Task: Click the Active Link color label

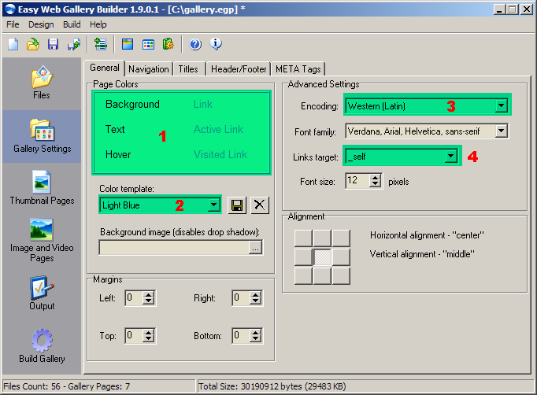Action: point(218,129)
